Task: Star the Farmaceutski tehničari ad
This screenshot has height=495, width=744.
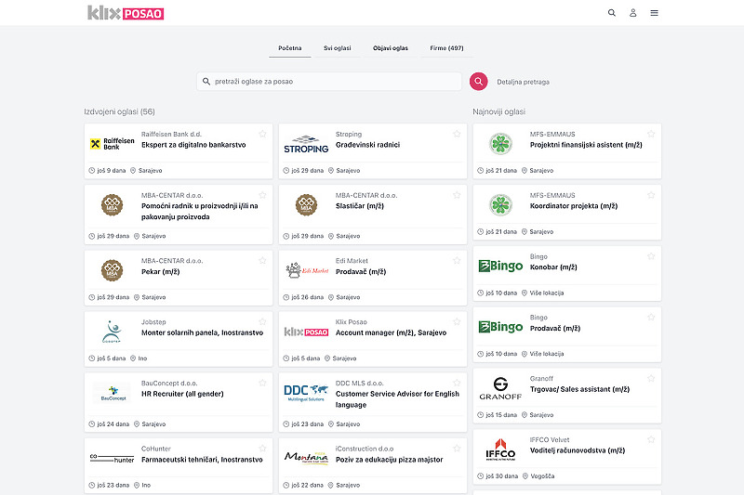Action: click(x=262, y=448)
